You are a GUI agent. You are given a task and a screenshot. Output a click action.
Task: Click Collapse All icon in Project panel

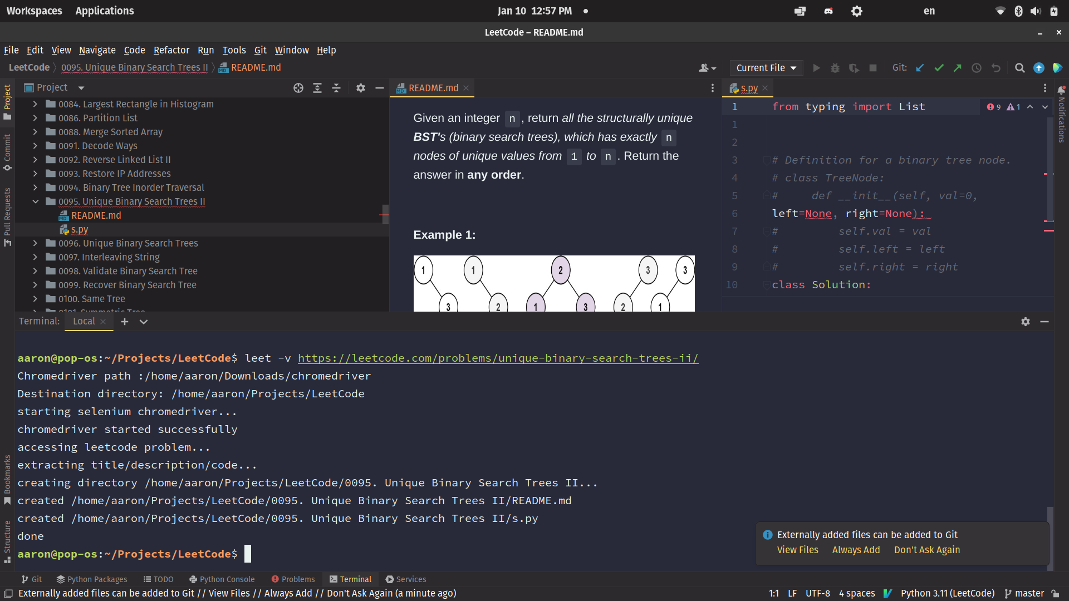tap(336, 88)
